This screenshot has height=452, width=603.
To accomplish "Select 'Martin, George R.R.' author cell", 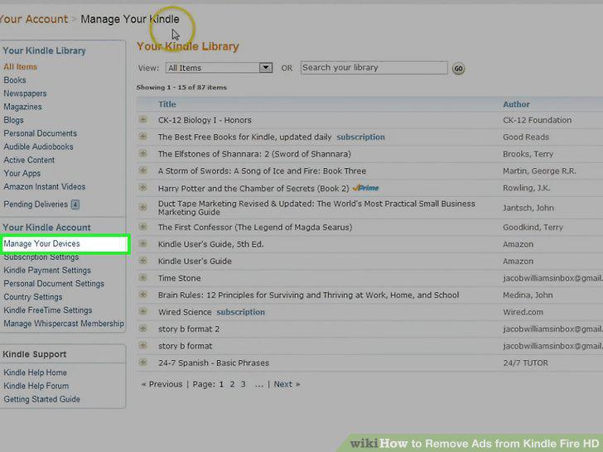I will click(539, 171).
